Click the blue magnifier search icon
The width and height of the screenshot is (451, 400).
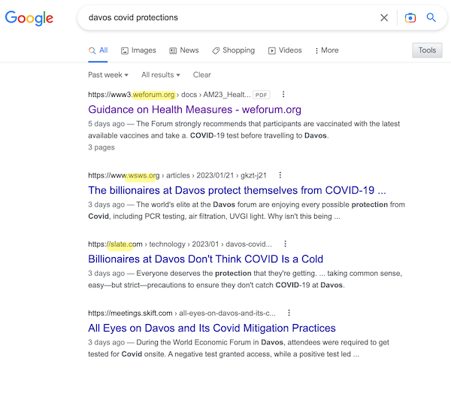[x=431, y=17]
